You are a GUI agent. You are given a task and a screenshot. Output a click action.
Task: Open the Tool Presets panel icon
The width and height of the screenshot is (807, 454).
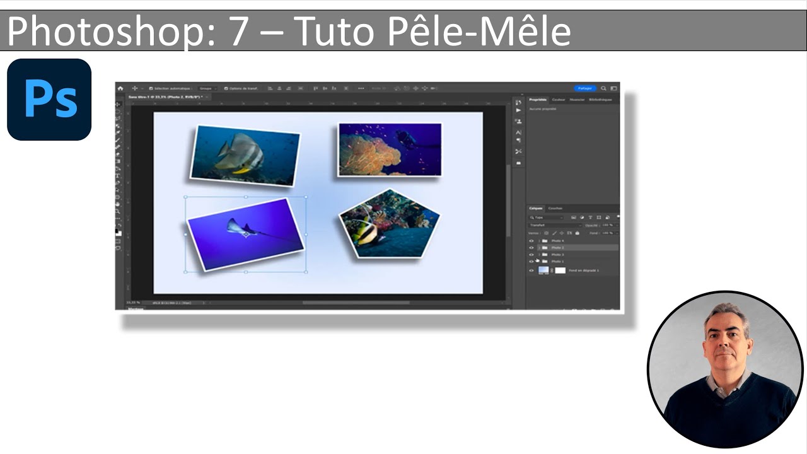[x=518, y=151]
